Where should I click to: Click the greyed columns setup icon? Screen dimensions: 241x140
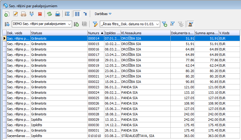coord(84,24)
